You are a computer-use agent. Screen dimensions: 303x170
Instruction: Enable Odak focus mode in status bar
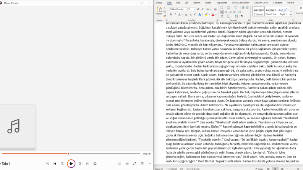259,169
